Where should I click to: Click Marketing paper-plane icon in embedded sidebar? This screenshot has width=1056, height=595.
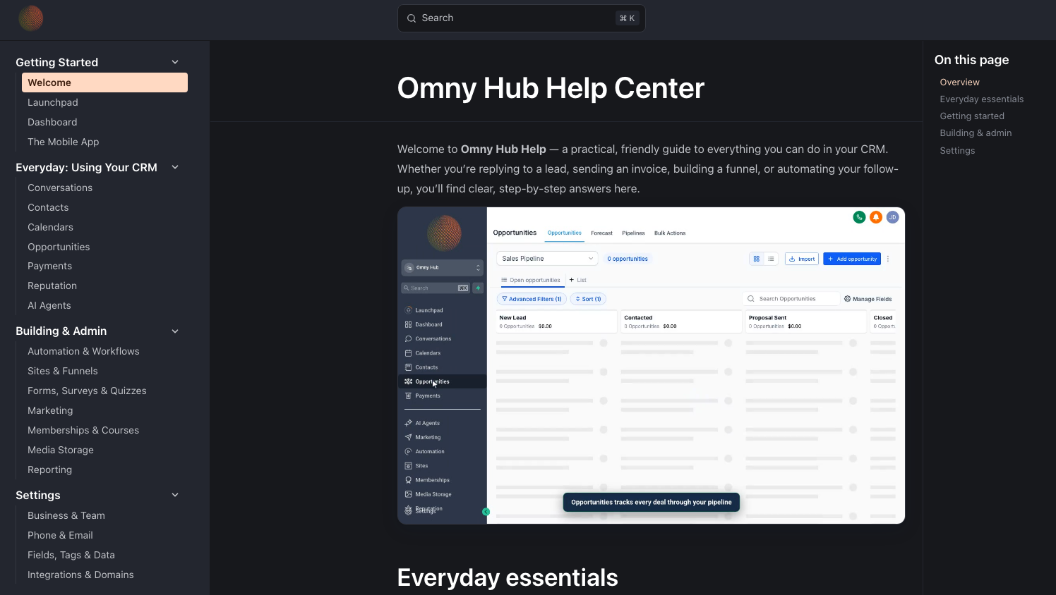pos(408,437)
